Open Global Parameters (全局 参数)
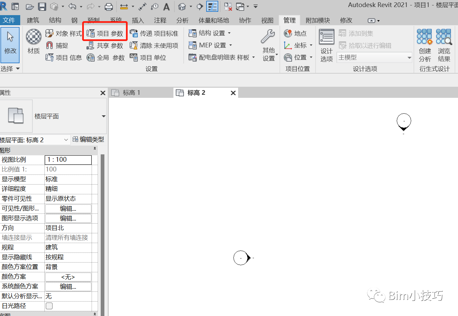Image resolution: width=458 pixels, height=316 pixels. pos(105,57)
